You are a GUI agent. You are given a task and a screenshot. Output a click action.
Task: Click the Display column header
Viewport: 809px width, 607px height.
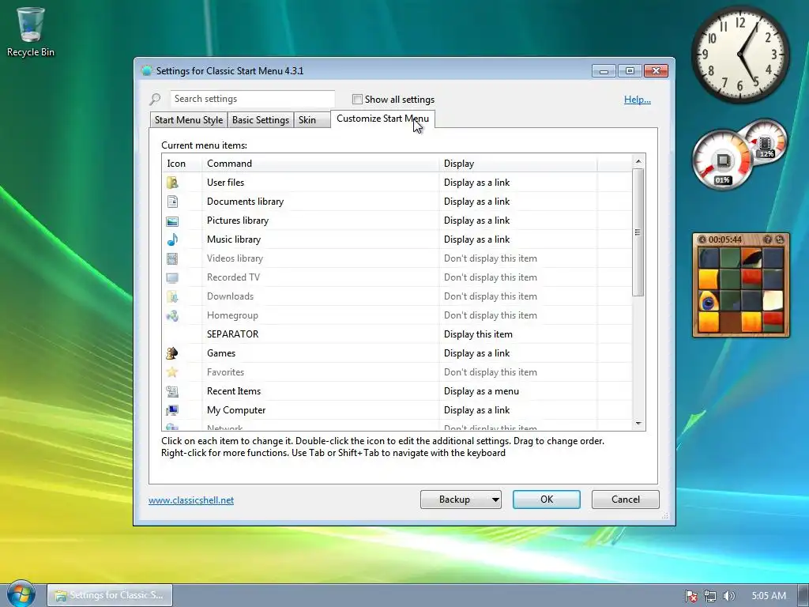tap(518, 164)
